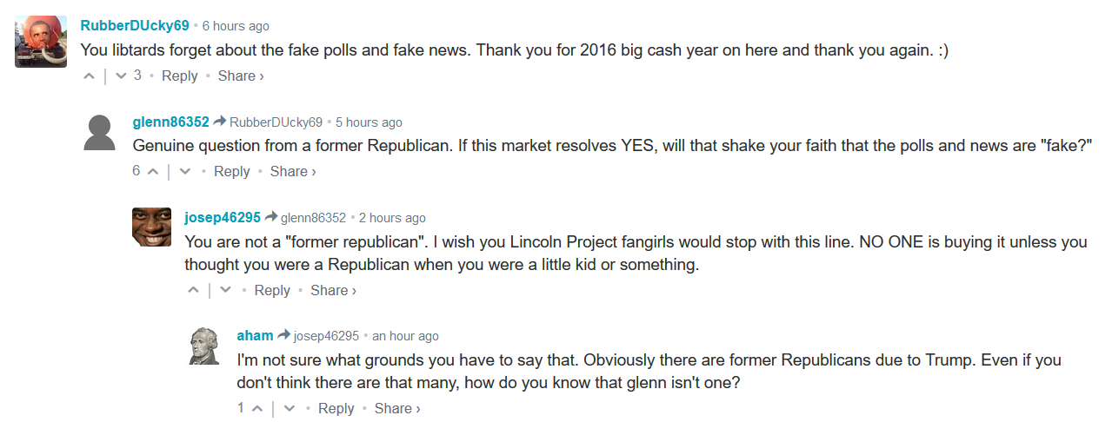1112x422 pixels.
Task: Upvote RubberDUcky69's comment
Action: tap(90, 76)
